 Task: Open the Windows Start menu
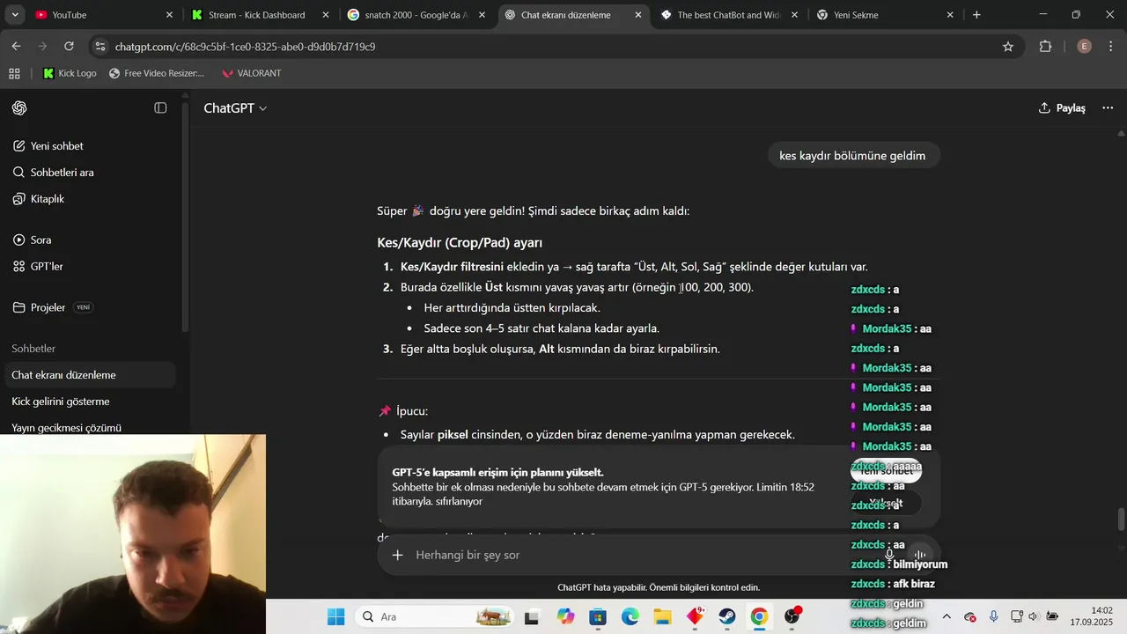click(336, 617)
